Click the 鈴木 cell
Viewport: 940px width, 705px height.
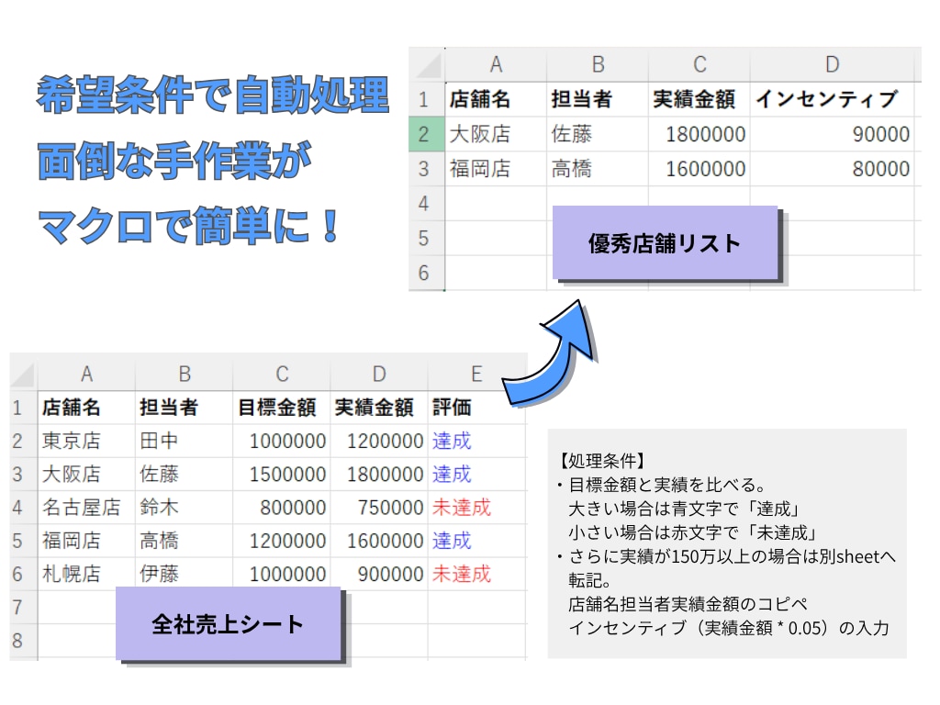pyautogui.click(x=184, y=508)
